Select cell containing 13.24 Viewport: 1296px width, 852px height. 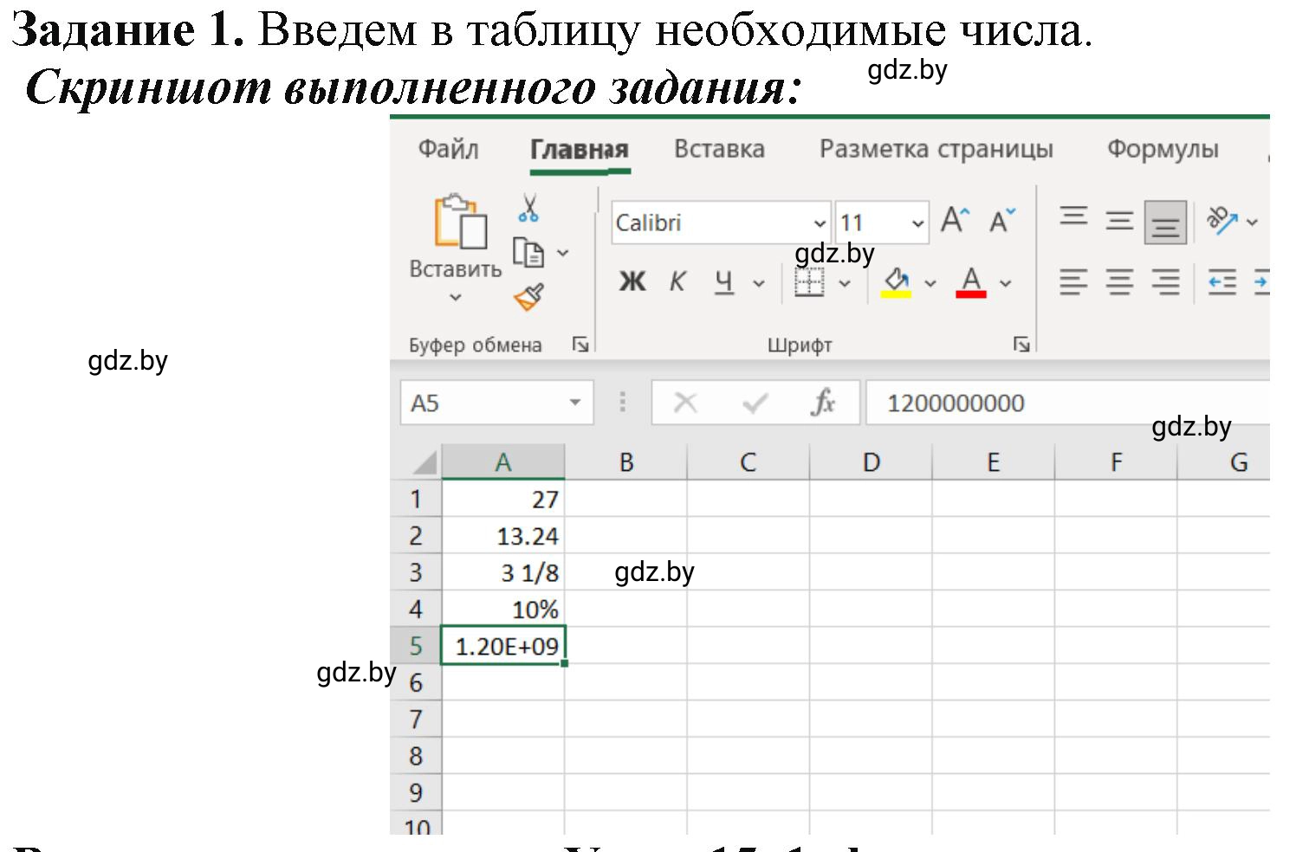pos(503,535)
